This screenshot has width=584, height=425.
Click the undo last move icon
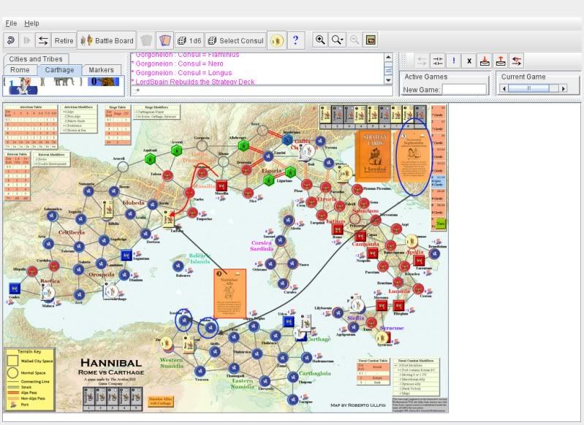(11, 40)
